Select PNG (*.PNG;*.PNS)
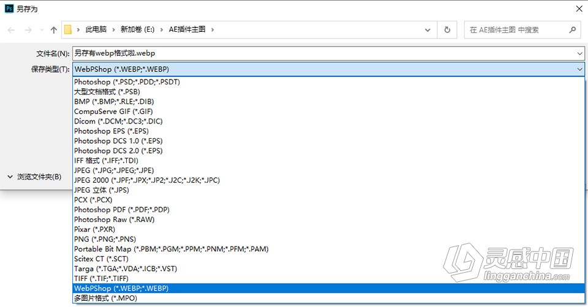 coord(328,239)
